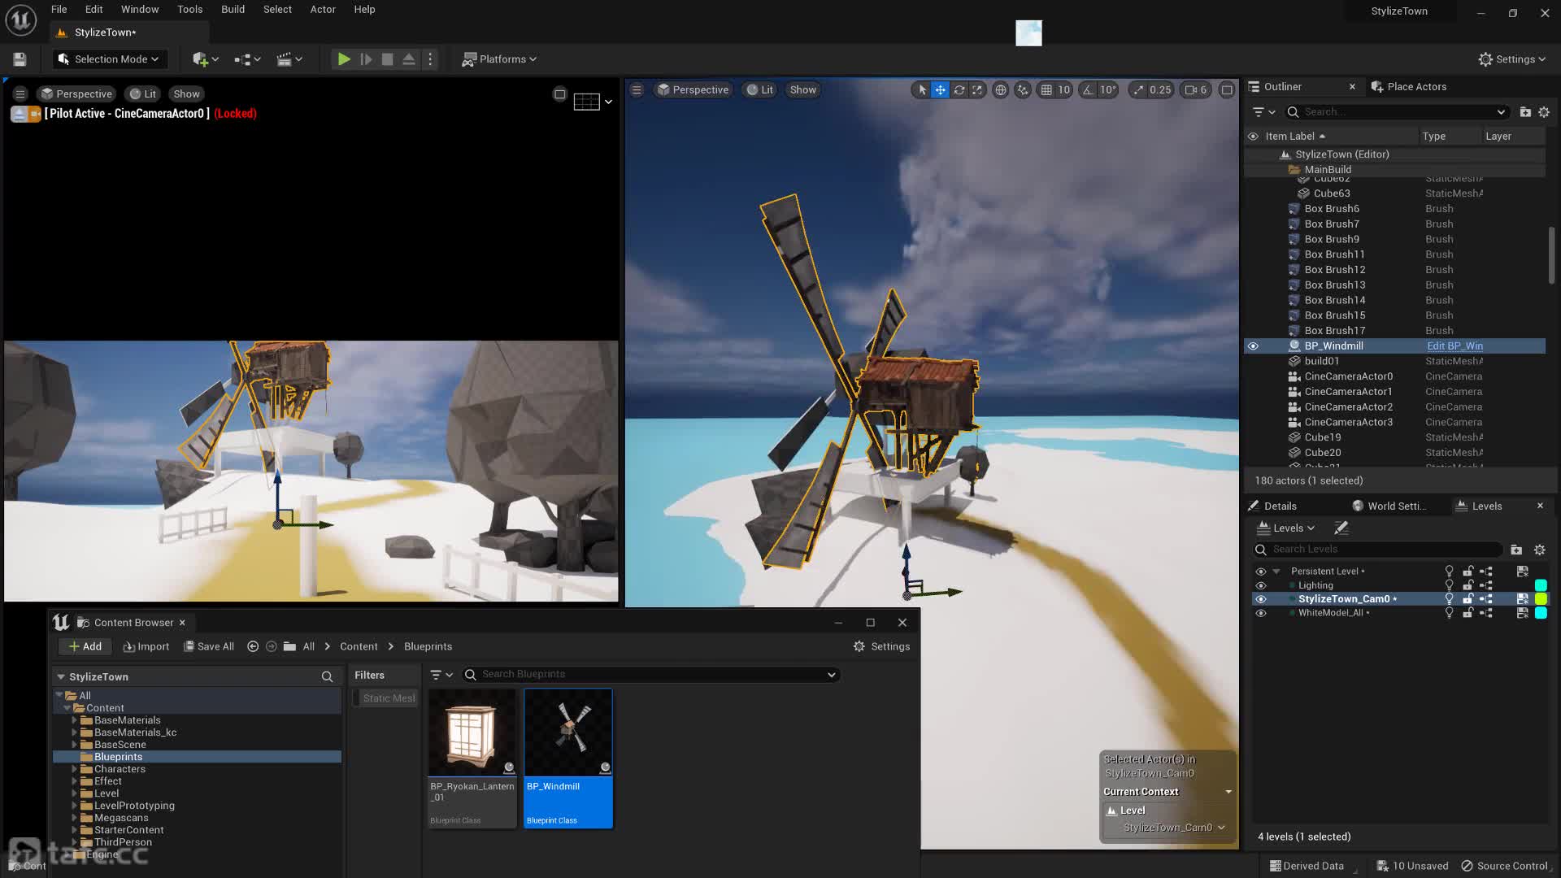The width and height of the screenshot is (1561, 878).
Task: Open the Selection Mode dropdown
Action: pyautogui.click(x=109, y=59)
